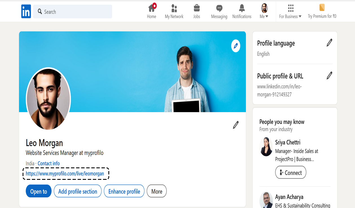Click intro edit pencil below banner
Viewport: 355px width, 208px height.
[x=236, y=125]
